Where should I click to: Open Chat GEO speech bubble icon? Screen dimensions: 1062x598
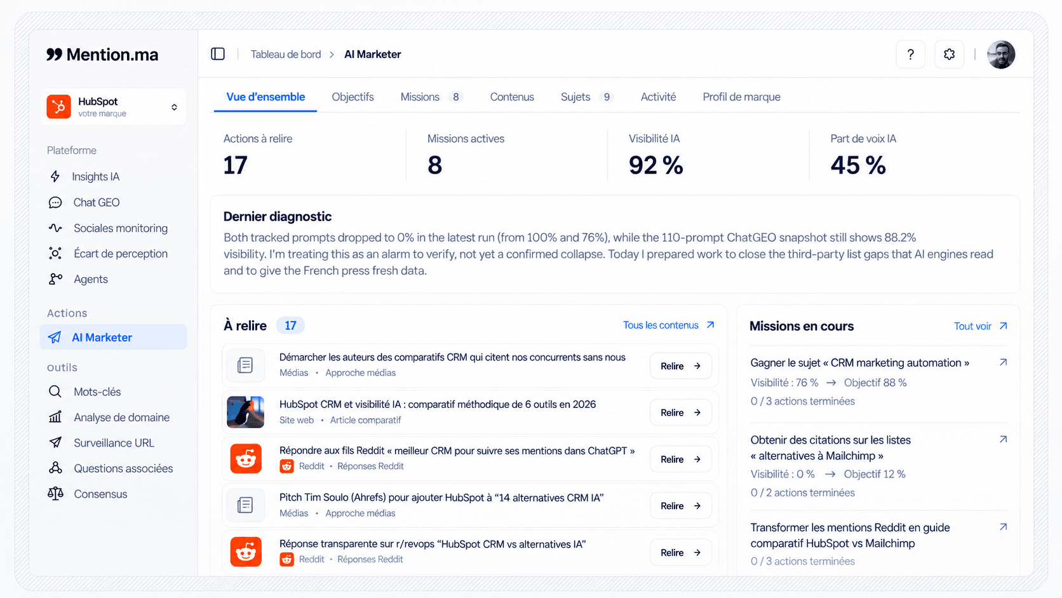click(x=55, y=202)
